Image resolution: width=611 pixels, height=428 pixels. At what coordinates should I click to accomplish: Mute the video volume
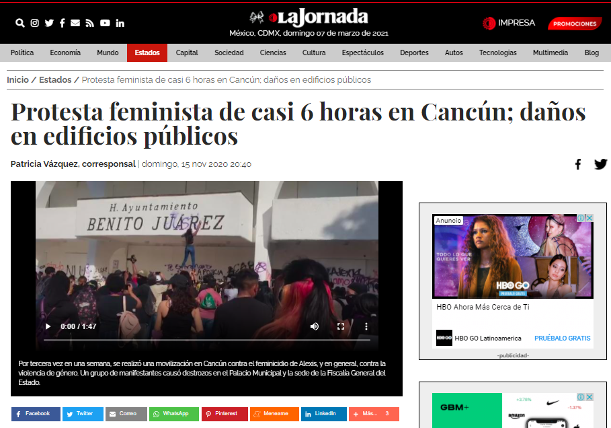[x=315, y=326]
